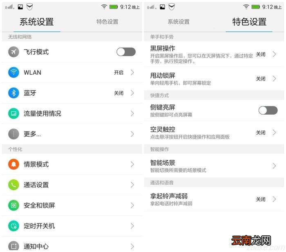The image size is (286, 252).
Task: Open 定时开关机 row chevron
Action: tap(132, 226)
